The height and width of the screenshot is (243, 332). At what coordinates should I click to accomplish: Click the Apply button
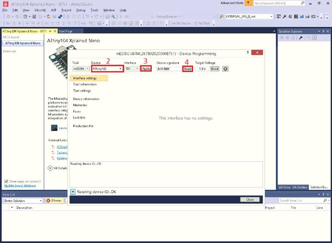(x=146, y=69)
